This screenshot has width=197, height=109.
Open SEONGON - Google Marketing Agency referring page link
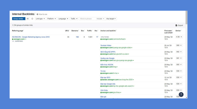(x=31, y=37)
